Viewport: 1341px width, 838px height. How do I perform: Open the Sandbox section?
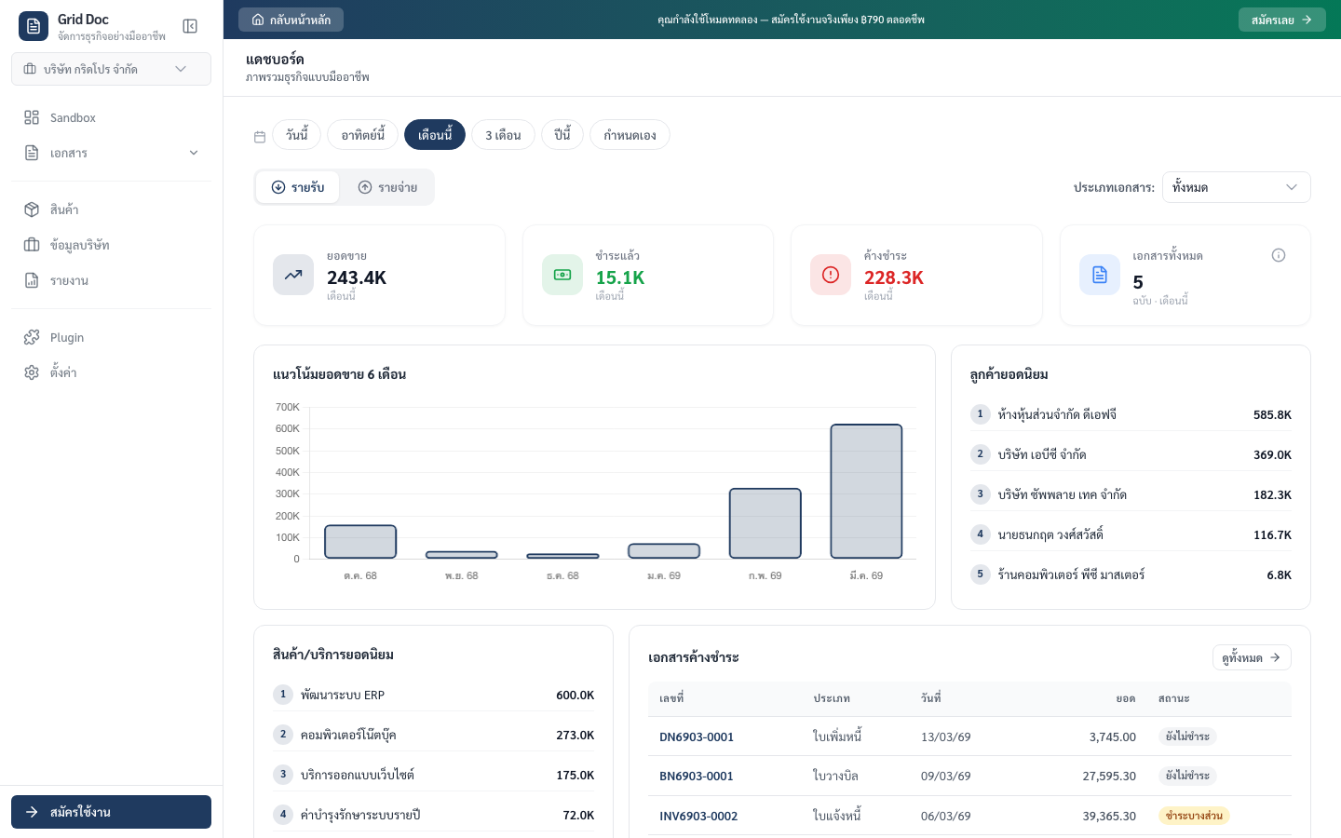[x=73, y=117]
